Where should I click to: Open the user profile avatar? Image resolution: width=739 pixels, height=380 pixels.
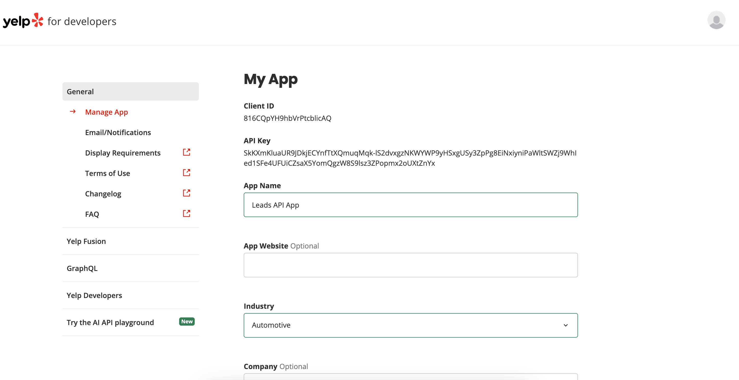[x=716, y=20]
